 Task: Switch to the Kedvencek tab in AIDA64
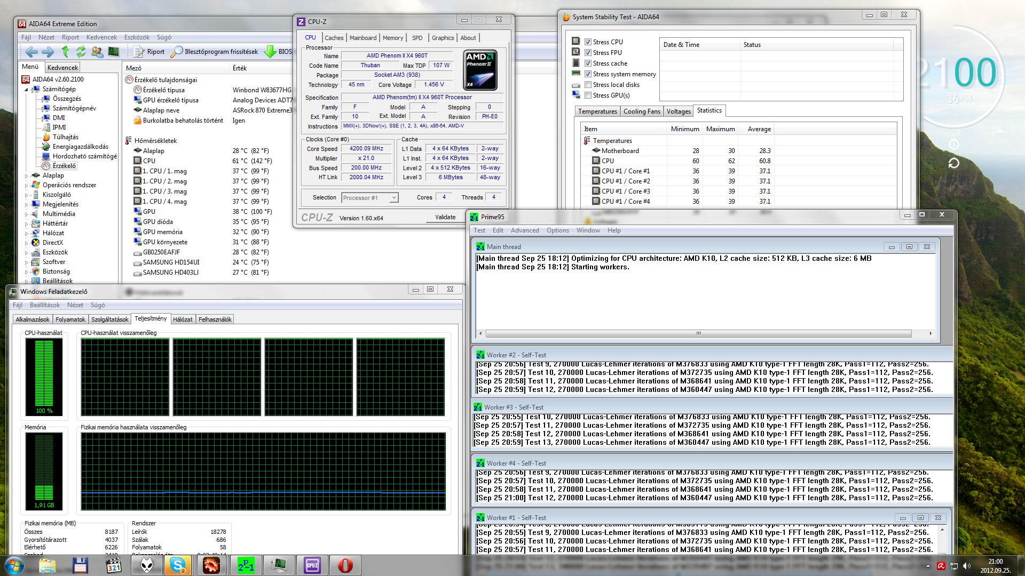click(x=62, y=68)
